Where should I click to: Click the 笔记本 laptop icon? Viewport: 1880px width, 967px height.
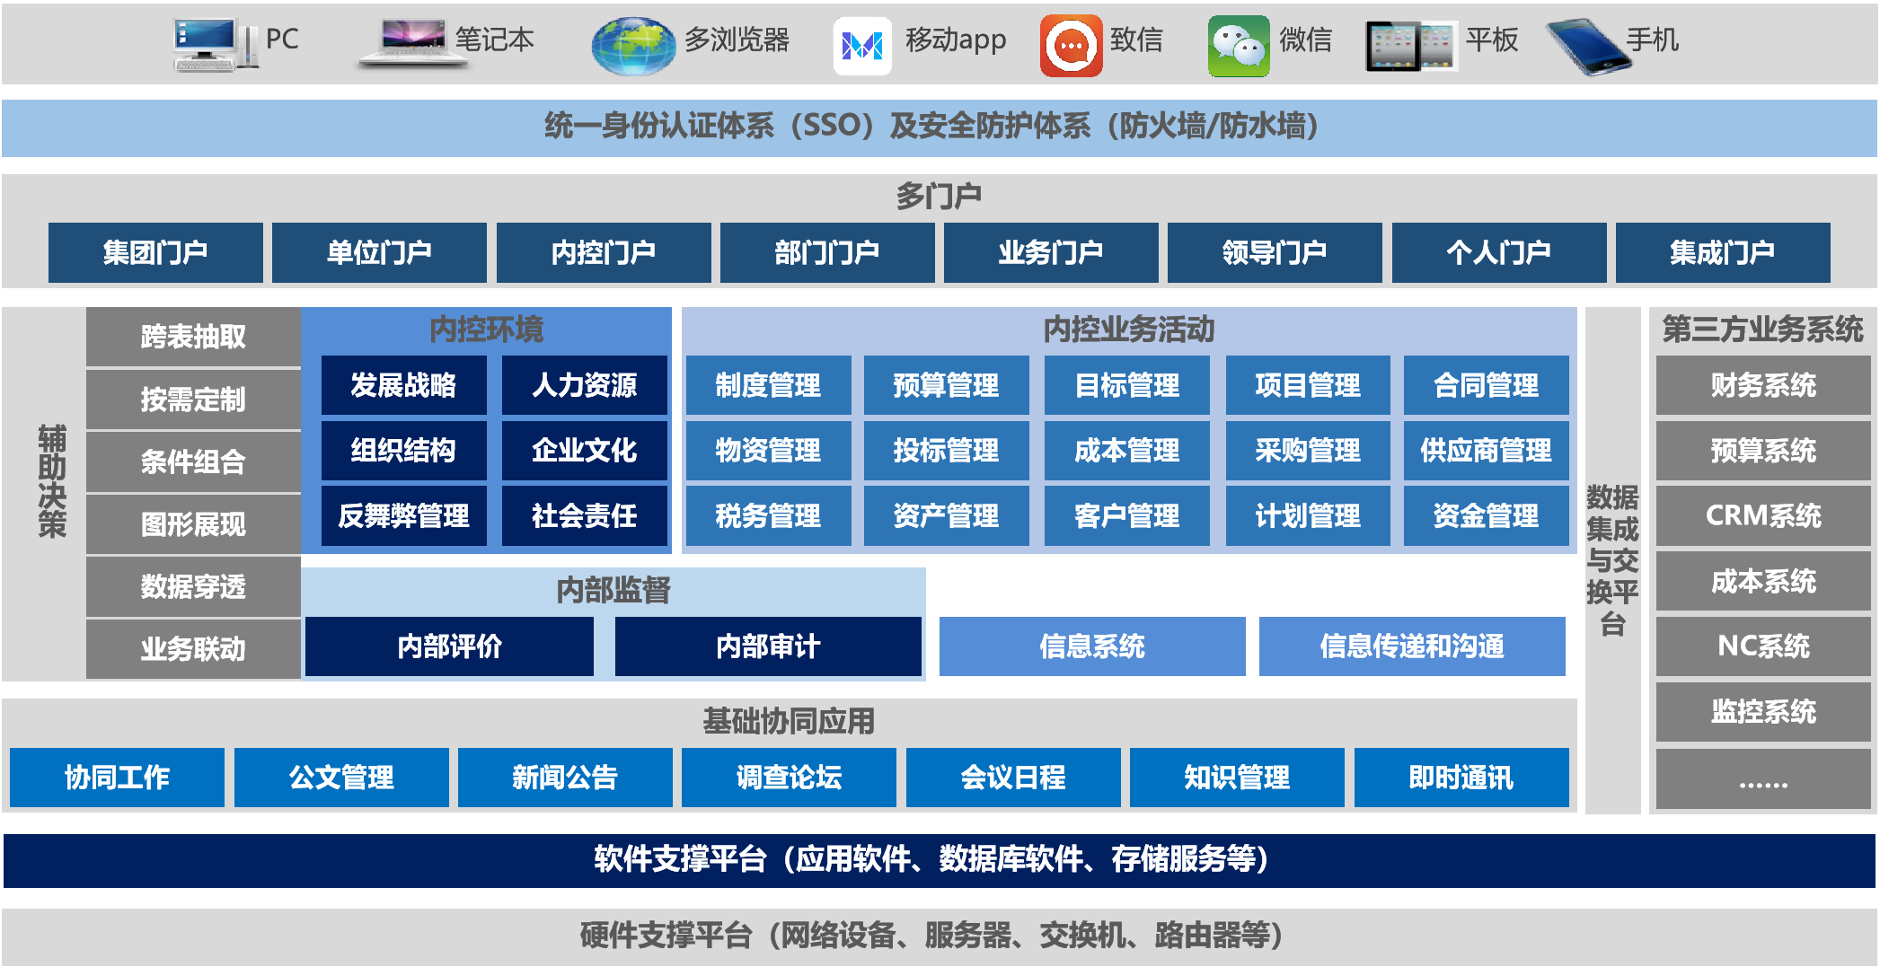(x=412, y=43)
